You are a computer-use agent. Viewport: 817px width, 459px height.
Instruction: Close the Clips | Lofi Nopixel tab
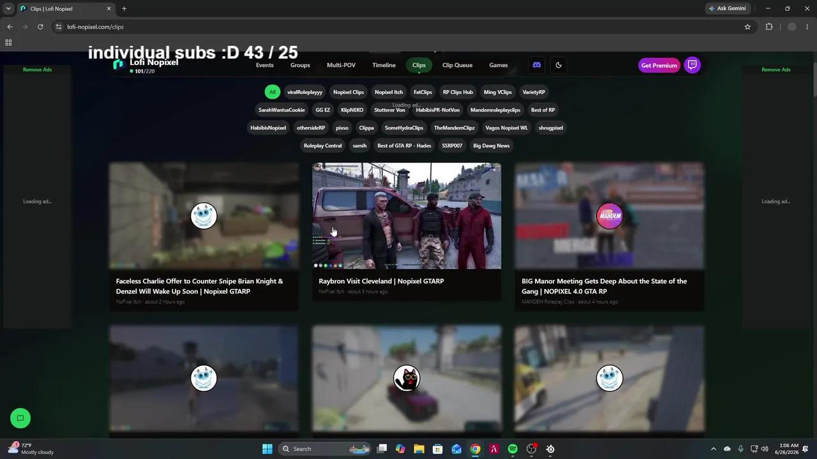point(109,8)
